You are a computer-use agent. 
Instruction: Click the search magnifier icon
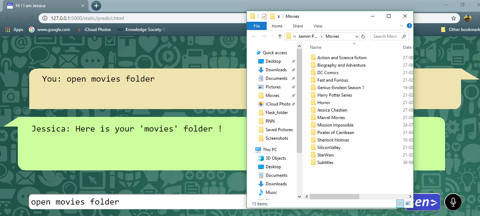pos(404,36)
